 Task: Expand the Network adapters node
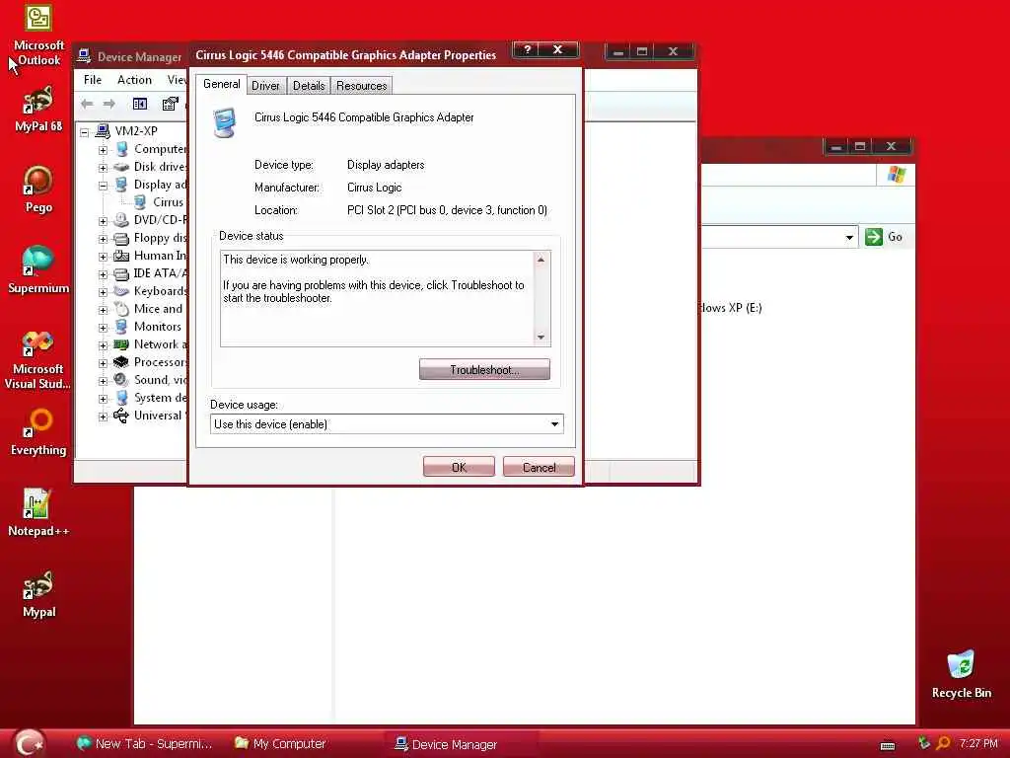[x=103, y=345]
